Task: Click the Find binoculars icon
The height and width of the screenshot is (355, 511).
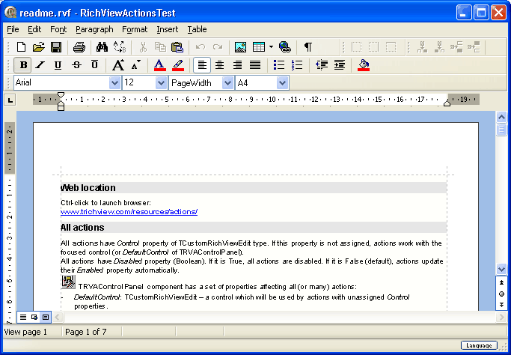Action: [x=102, y=46]
